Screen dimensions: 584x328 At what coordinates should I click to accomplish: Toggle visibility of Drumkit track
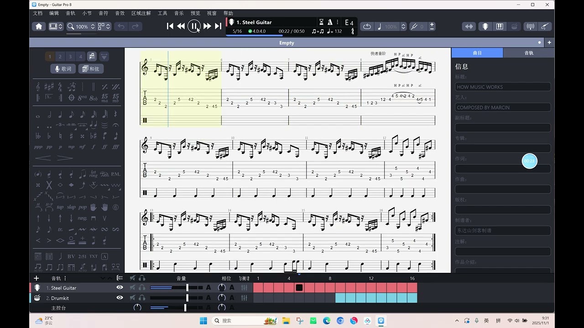coord(120,297)
